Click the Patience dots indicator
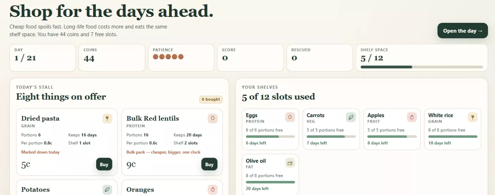495x195 pixels. pos(168,57)
